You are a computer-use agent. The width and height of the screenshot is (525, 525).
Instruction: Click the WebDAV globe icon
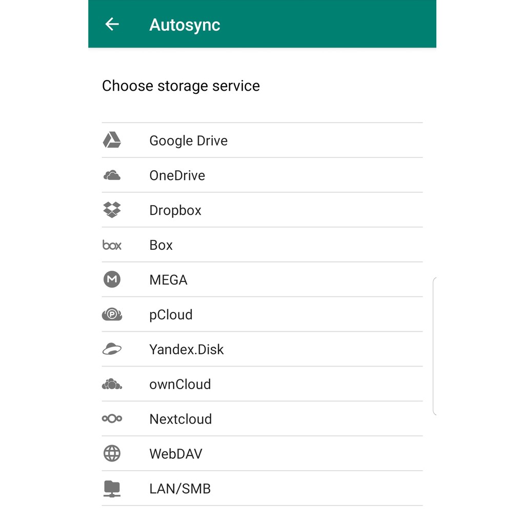tap(112, 454)
